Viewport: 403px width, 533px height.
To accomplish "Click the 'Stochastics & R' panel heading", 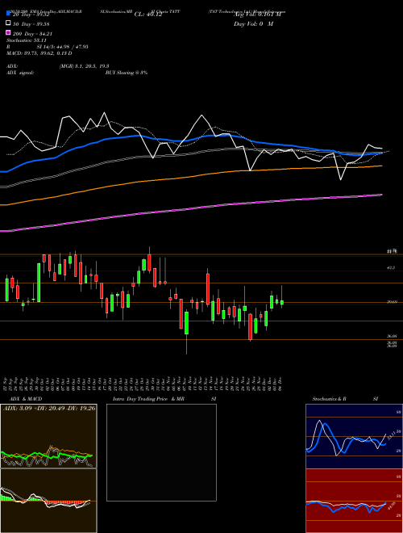I will point(329,399).
